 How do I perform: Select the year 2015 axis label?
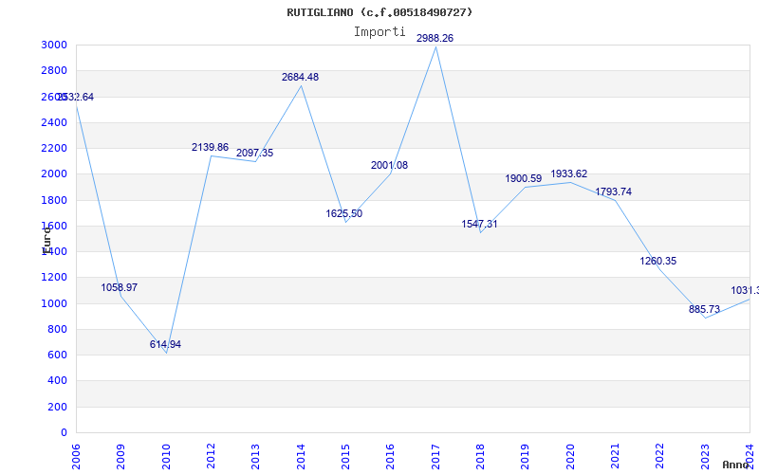(x=345, y=457)
